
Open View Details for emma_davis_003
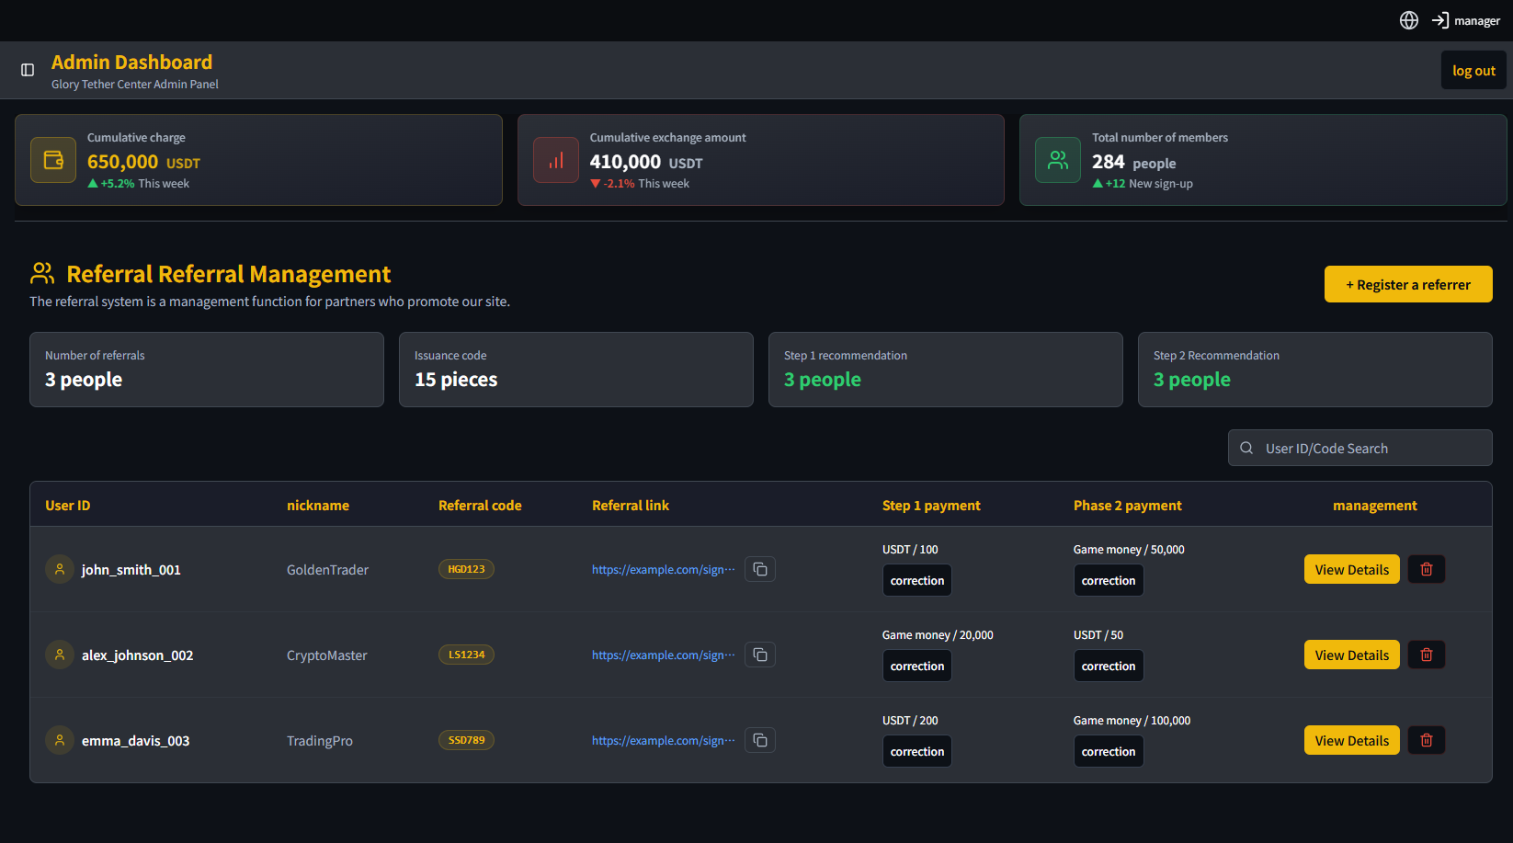[x=1351, y=740]
